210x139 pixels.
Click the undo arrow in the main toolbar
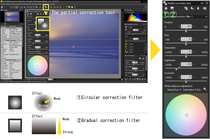point(5,7)
